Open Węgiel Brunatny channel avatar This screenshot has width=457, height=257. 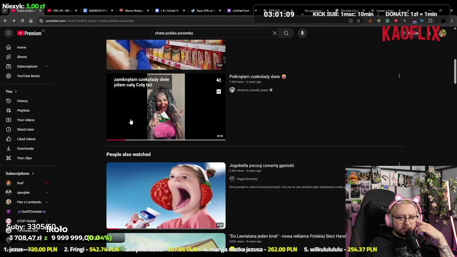232,179
